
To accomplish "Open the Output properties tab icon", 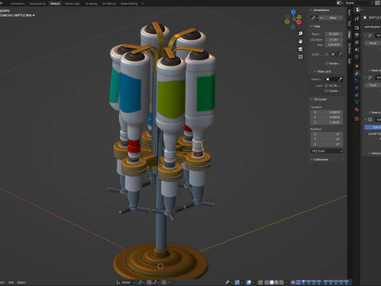I will pyautogui.click(x=357, y=35).
